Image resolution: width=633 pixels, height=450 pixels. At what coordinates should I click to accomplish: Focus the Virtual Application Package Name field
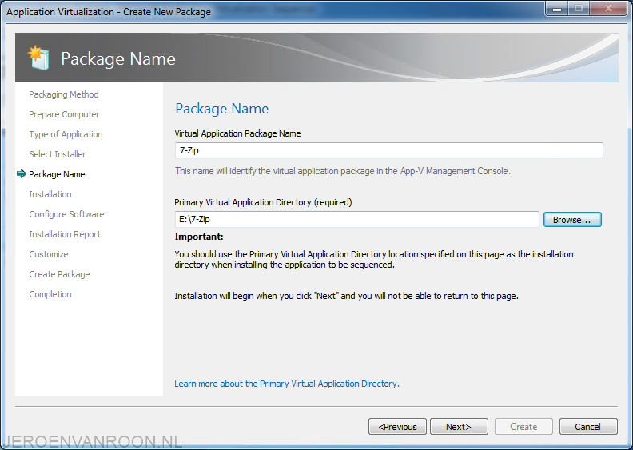(388, 150)
